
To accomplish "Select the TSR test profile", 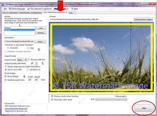I will (19, 30).
